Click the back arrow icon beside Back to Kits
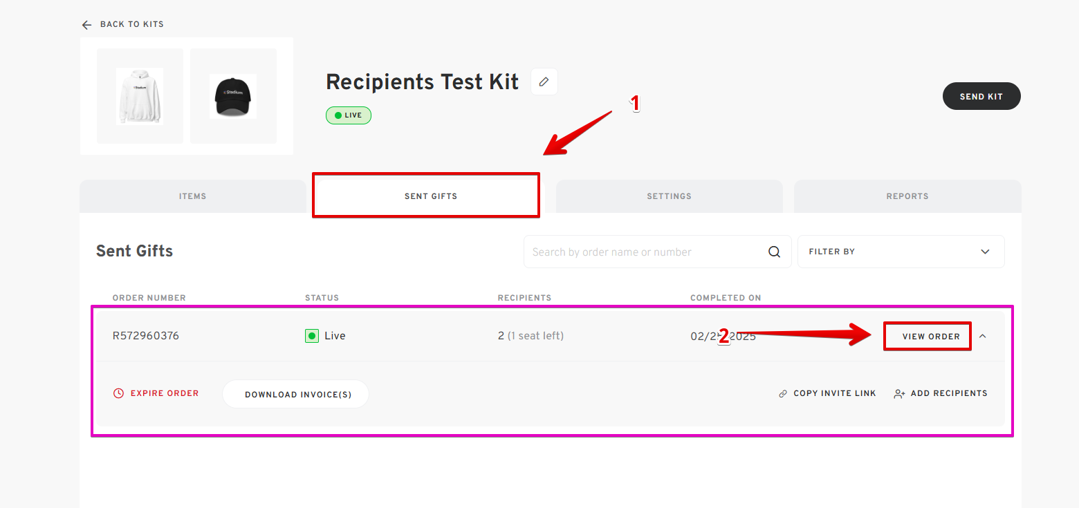Image resolution: width=1079 pixels, height=508 pixels. click(x=86, y=25)
